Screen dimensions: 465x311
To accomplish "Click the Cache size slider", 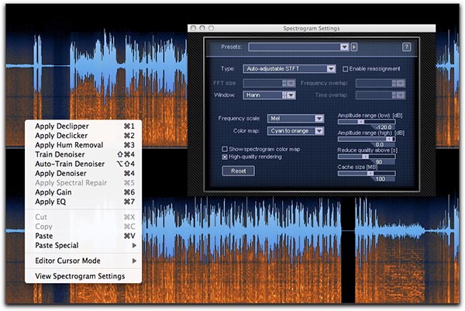I will [367, 173].
